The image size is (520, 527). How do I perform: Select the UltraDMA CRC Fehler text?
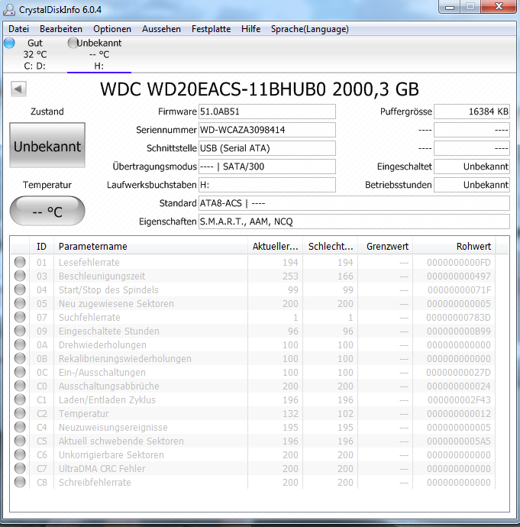pos(102,468)
